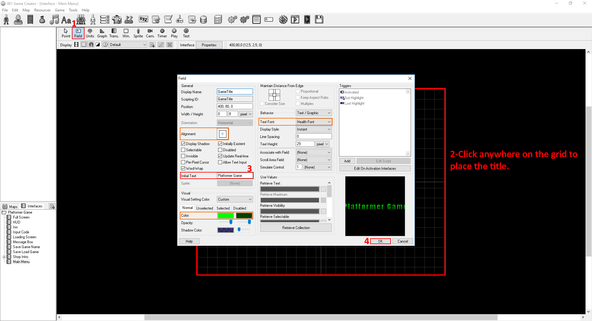Enable Per-Pixel Cursor checkbox
This screenshot has width=592, height=321.
(183, 162)
